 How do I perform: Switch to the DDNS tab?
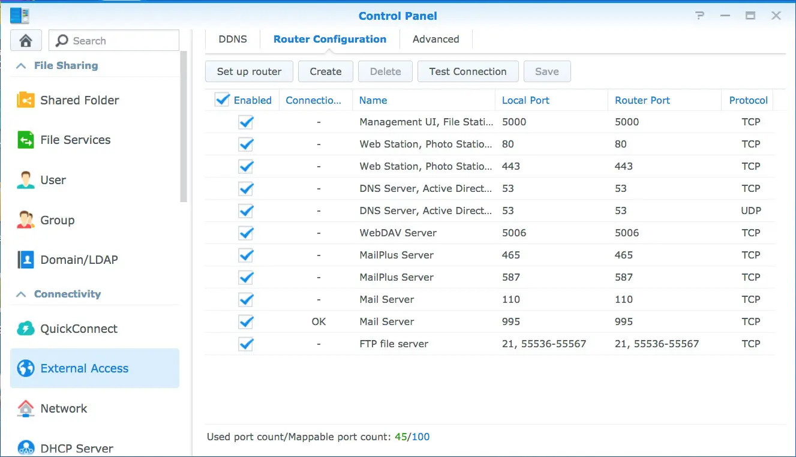pyautogui.click(x=233, y=40)
